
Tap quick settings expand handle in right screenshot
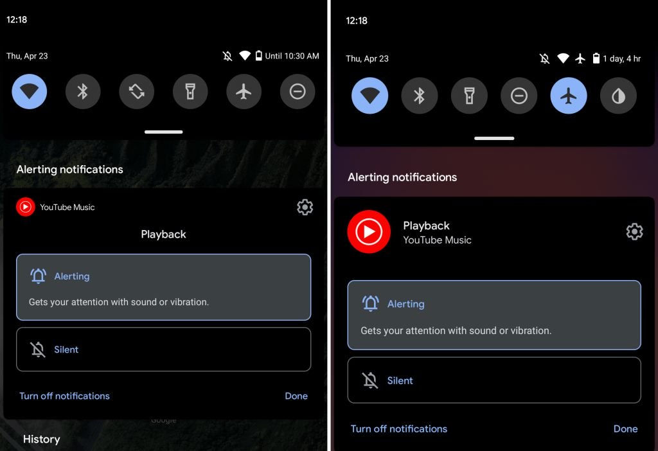coord(494,138)
